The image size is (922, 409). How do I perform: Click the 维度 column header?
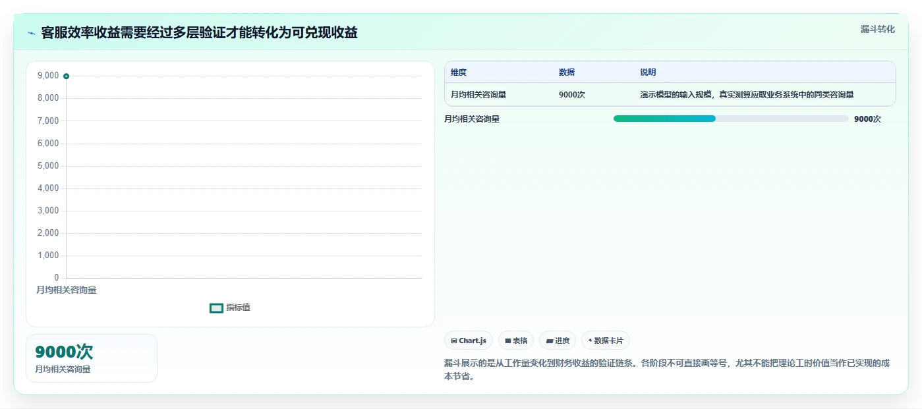point(459,72)
